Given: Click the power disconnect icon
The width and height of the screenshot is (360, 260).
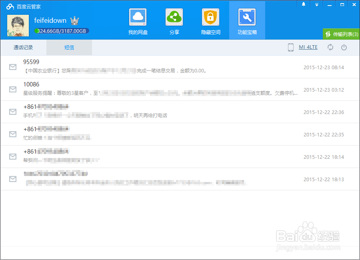Looking at the screenshot, I should pyautogui.click(x=344, y=47).
